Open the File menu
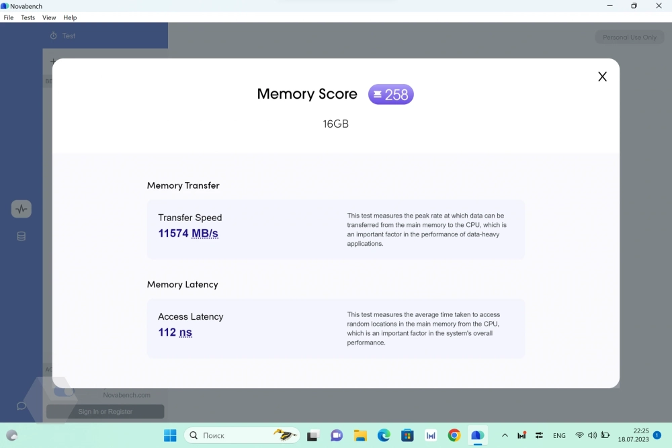Screen dimensions: 672x448 [9, 17]
